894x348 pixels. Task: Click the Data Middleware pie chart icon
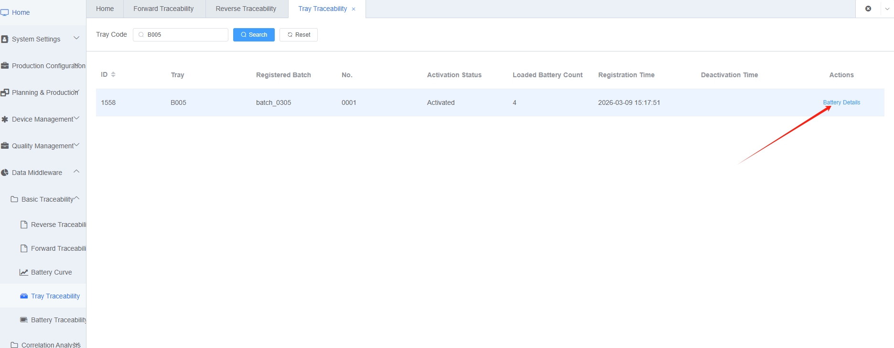click(5, 173)
